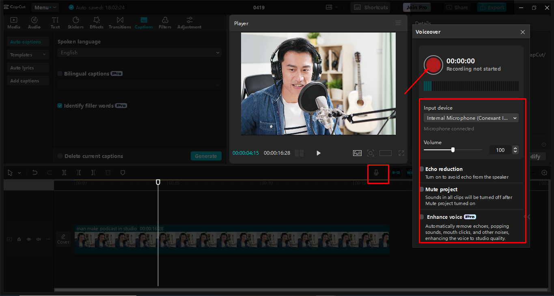Expand the Templates dropdown in captions sidebar

point(28,55)
